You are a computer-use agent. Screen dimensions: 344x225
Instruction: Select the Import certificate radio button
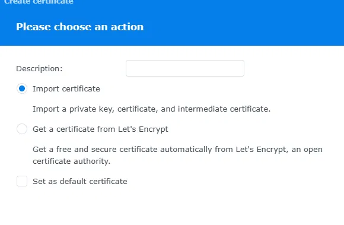tap(22, 88)
